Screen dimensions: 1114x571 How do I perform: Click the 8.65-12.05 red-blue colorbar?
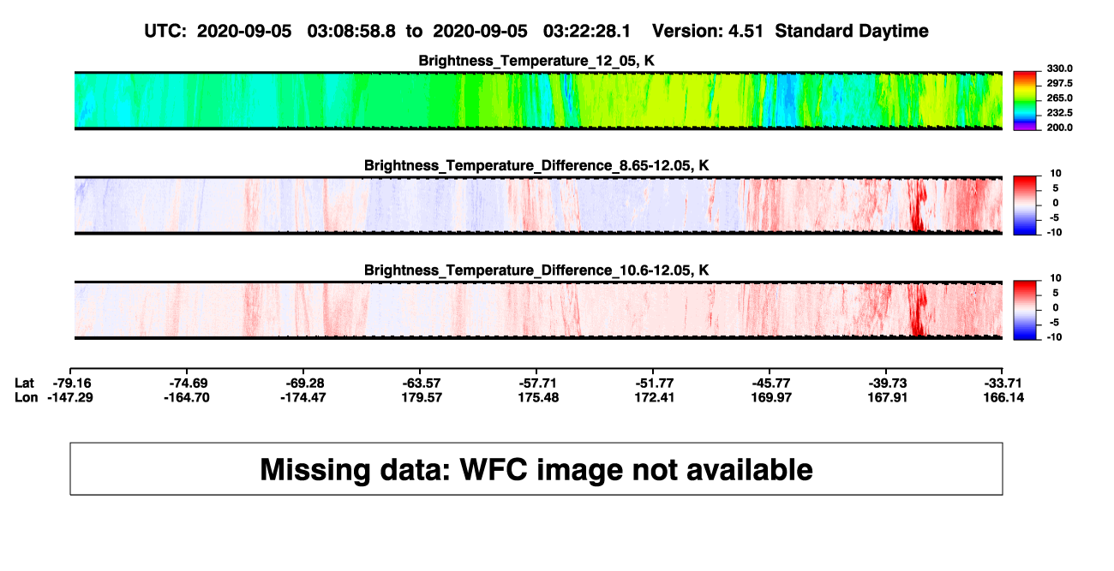[1026, 205]
